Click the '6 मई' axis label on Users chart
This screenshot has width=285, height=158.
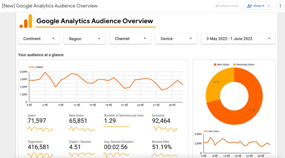tap(45, 105)
